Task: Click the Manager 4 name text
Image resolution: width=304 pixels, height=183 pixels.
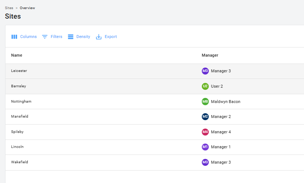Action: [221, 132]
